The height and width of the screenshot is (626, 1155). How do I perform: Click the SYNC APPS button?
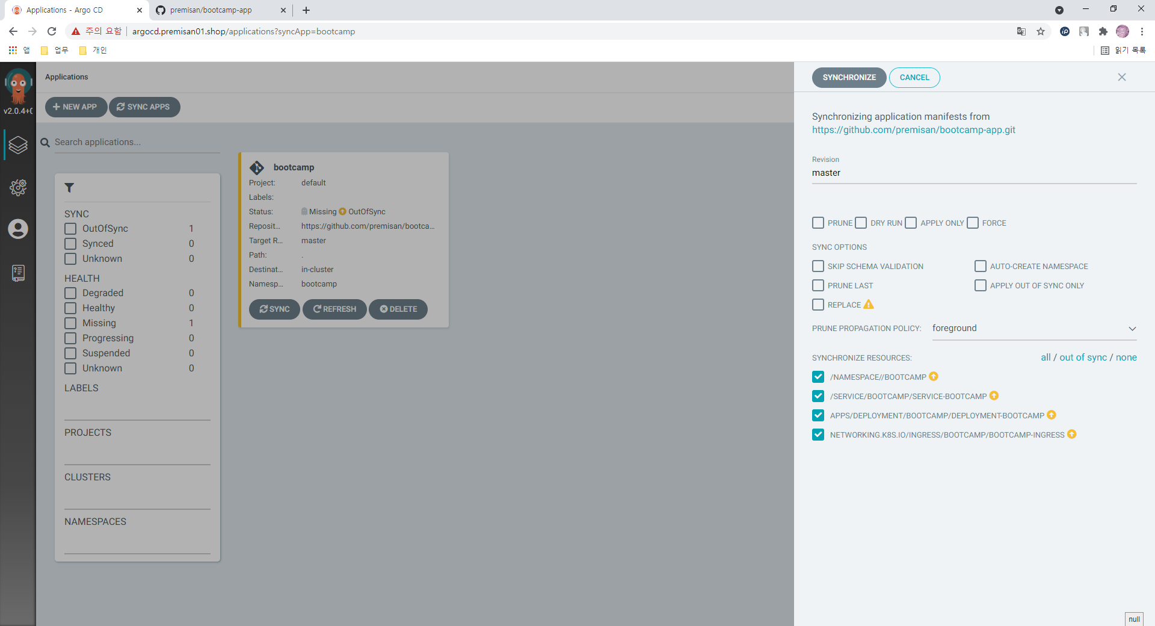[144, 107]
